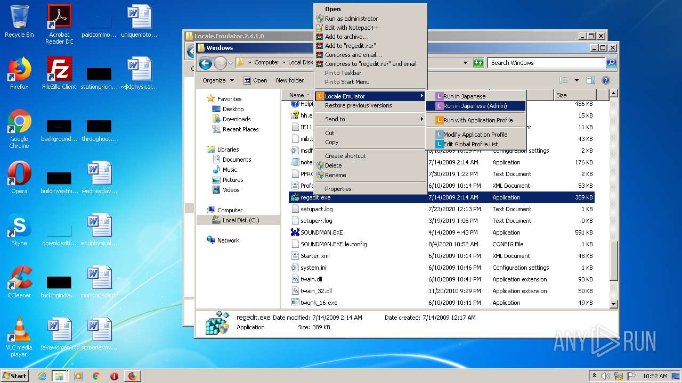Open Documents library in navigation pane
This screenshot has height=383, width=682.
coord(237,160)
